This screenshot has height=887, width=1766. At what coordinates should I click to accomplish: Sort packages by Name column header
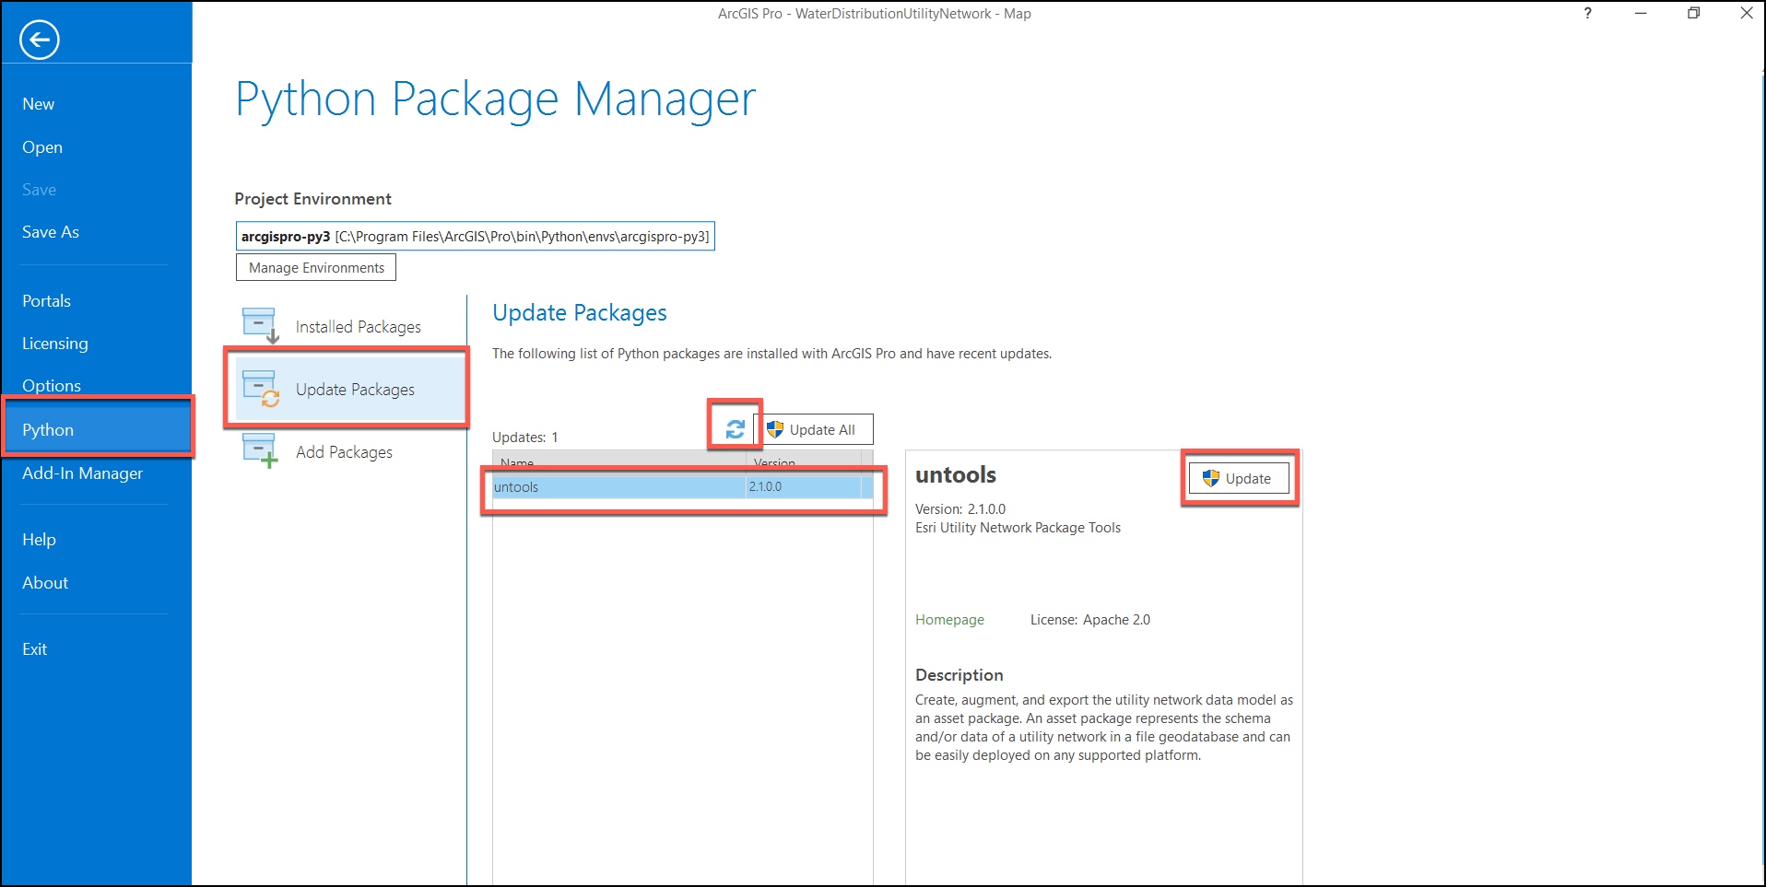click(x=619, y=461)
